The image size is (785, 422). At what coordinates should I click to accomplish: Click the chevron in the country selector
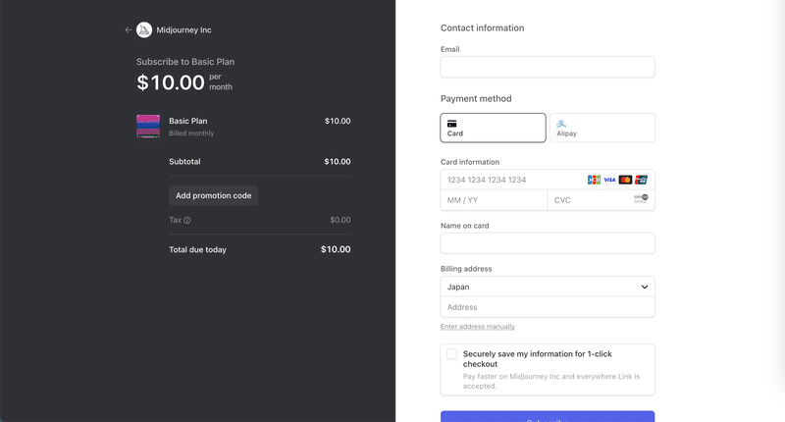[x=645, y=287]
